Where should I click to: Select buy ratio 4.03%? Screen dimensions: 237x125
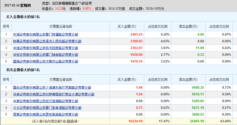pos(165,41)
